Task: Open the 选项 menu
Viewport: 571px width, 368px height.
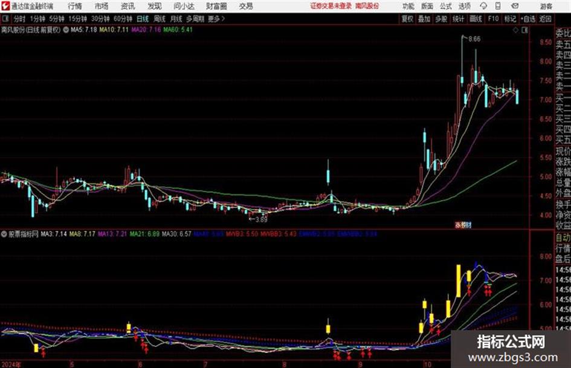Action: 464,6
